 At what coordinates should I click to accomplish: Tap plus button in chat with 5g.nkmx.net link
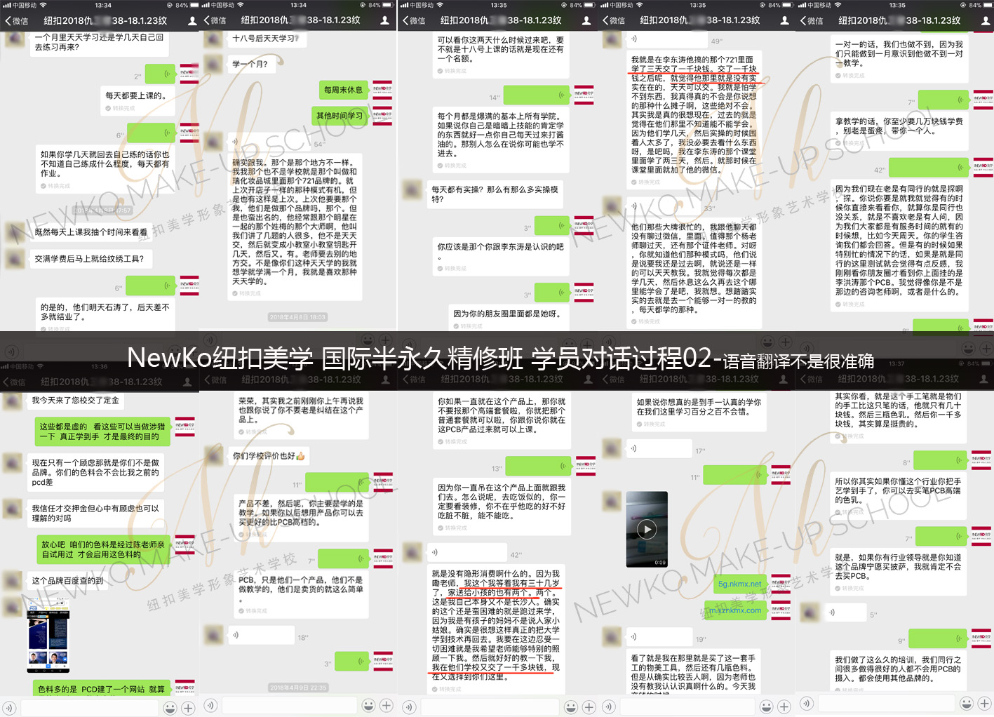(x=785, y=706)
